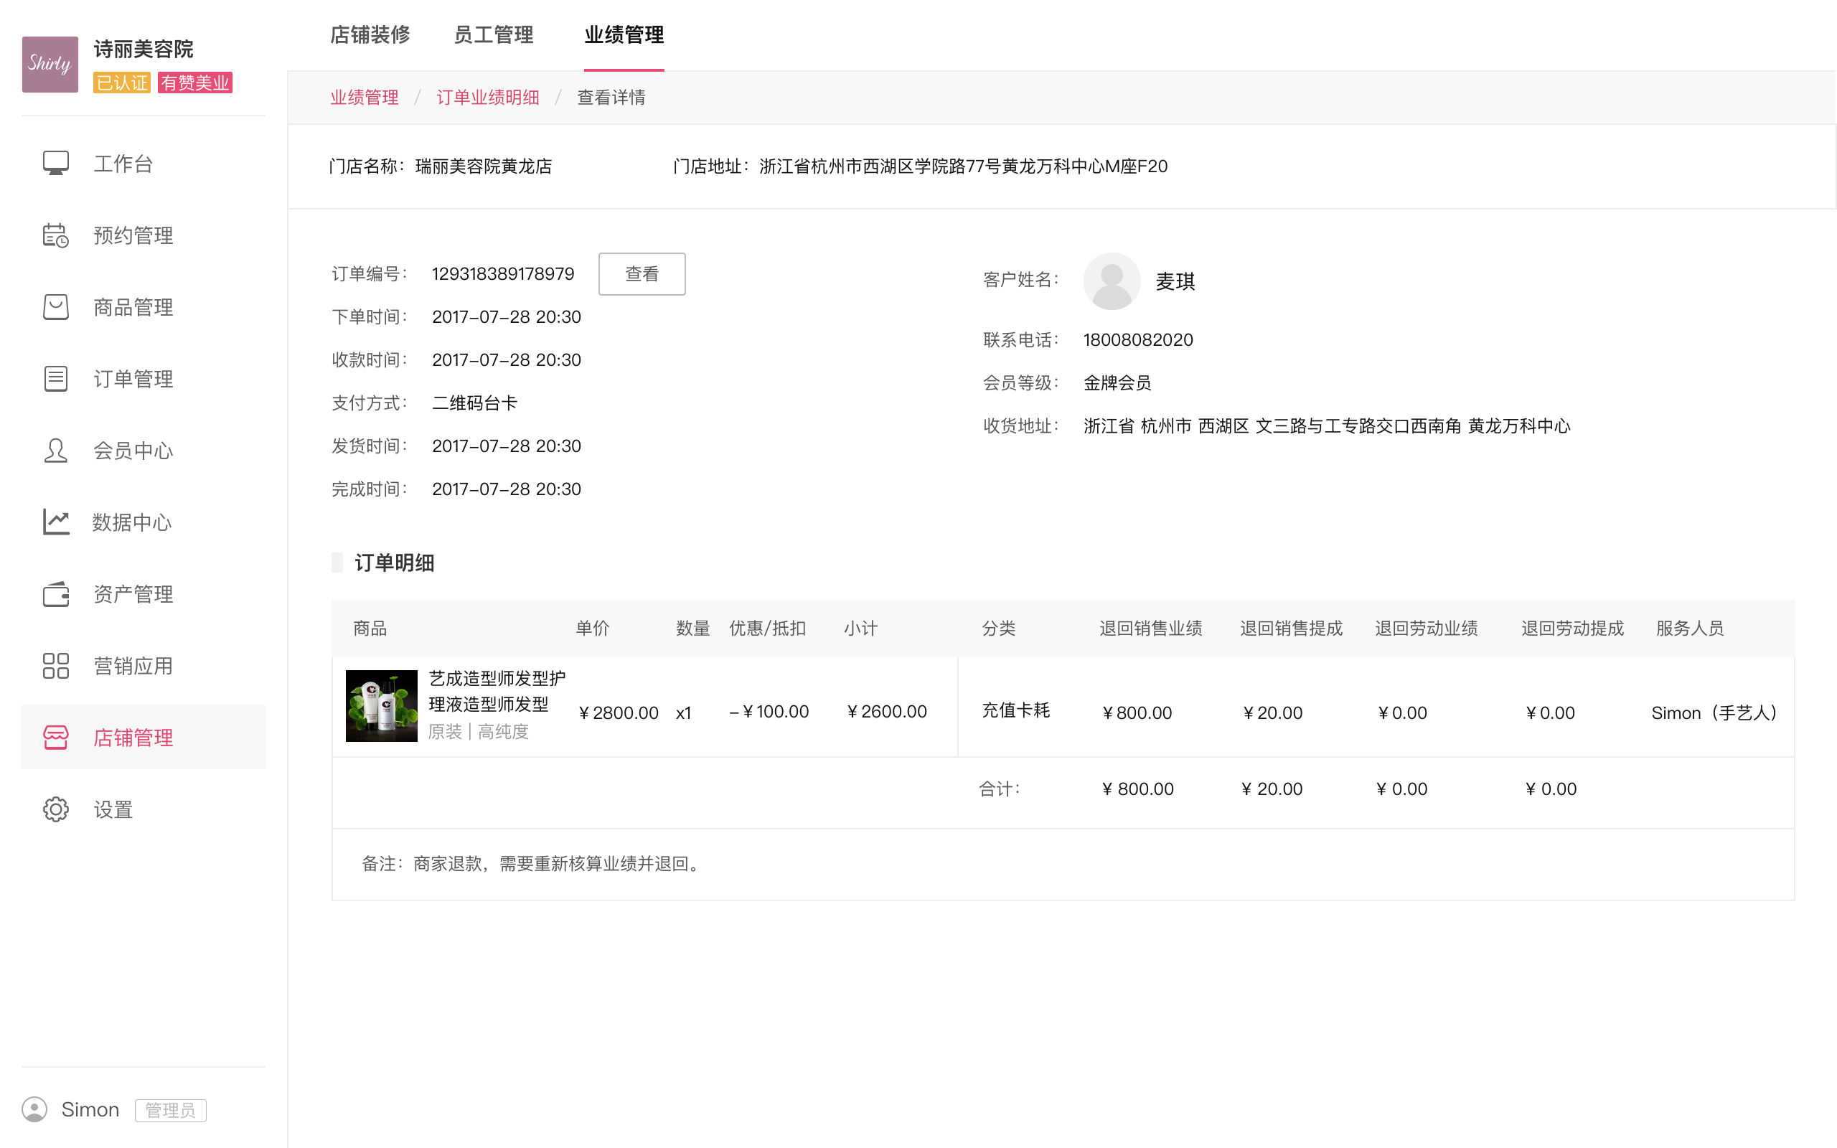Click the 查看 button beside the order number
This screenshot has width=1837, height=1148.
(x=642, y=273)
